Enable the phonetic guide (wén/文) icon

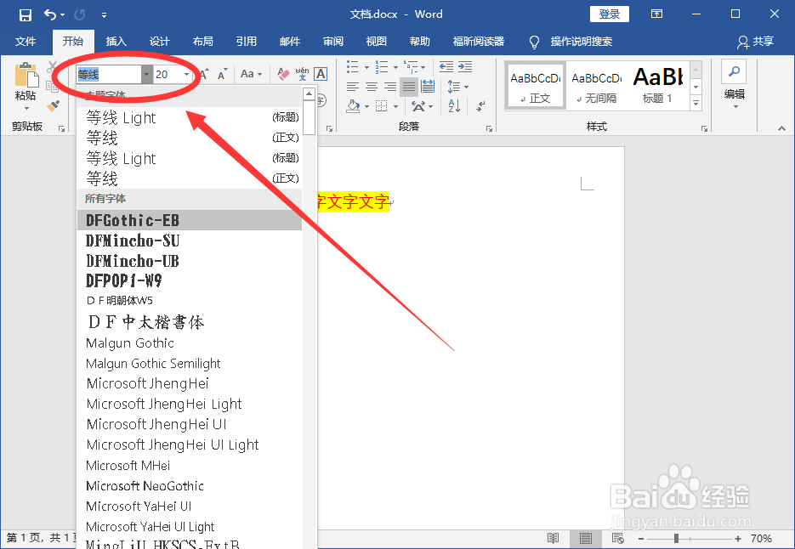click(x=302, y=71)
